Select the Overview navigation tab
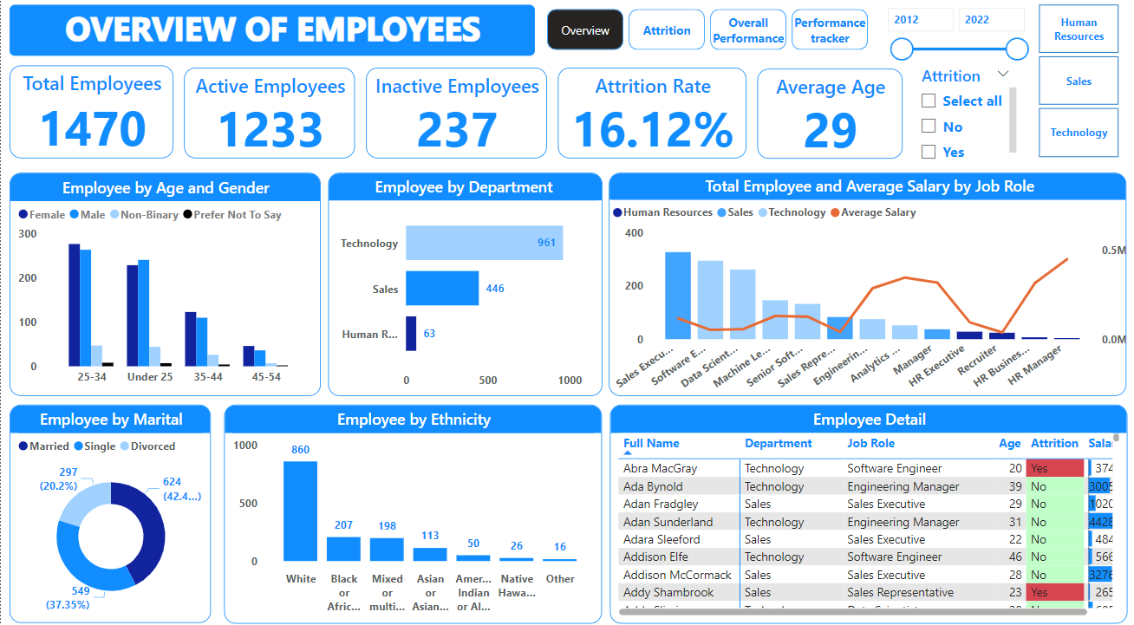This screenshot has width=1134, height=625. pos(584,29)
